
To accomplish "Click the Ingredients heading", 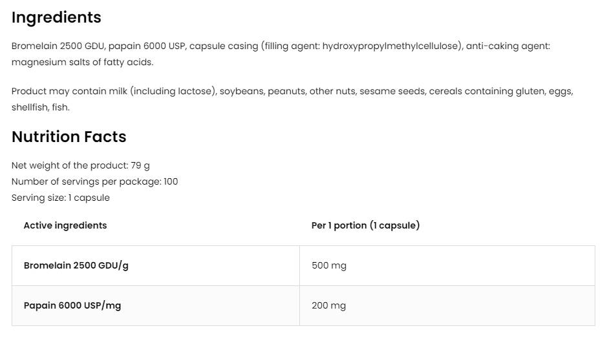I will pos(56,17).
